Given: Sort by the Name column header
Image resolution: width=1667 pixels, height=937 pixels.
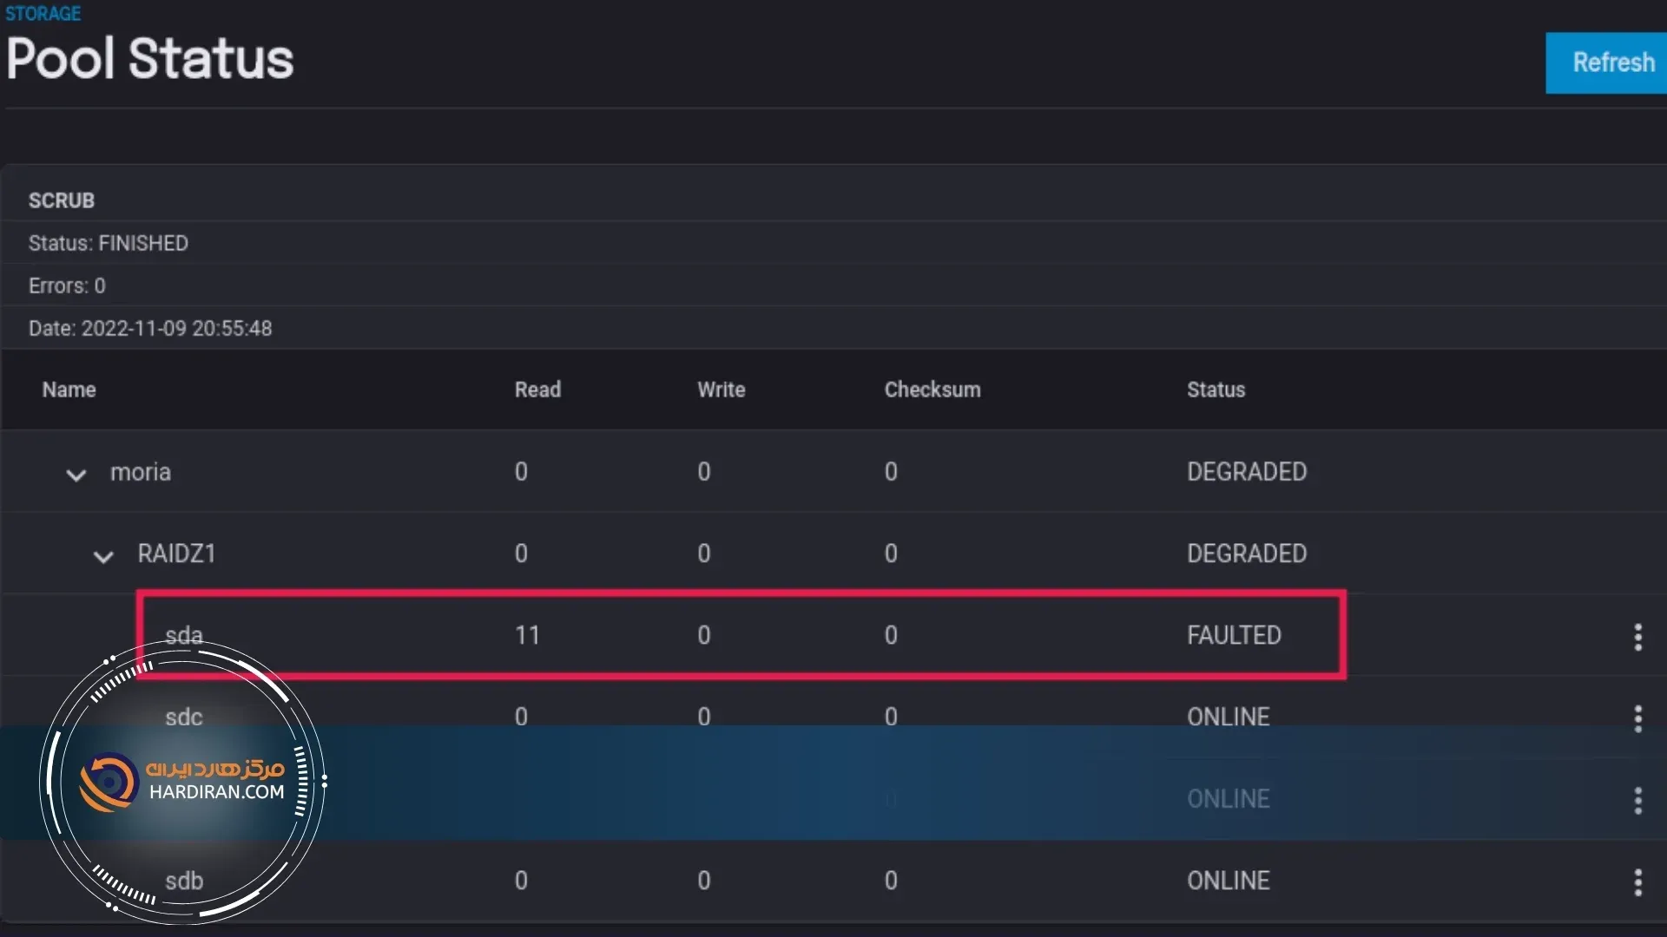Looking at the screenshot, I should (69, 390).
